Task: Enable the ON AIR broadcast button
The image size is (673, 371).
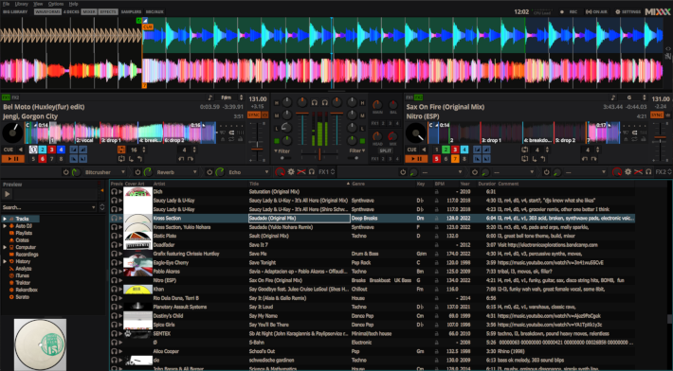Action: pos(596,11)
